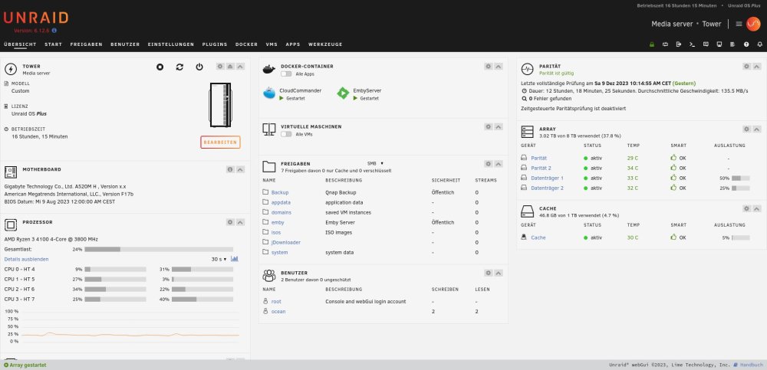The height and width of the screenshot is (370, 767).
Task: Collapse the Prozessor panel
Action: pyautogui.click(x=240, y=222)
